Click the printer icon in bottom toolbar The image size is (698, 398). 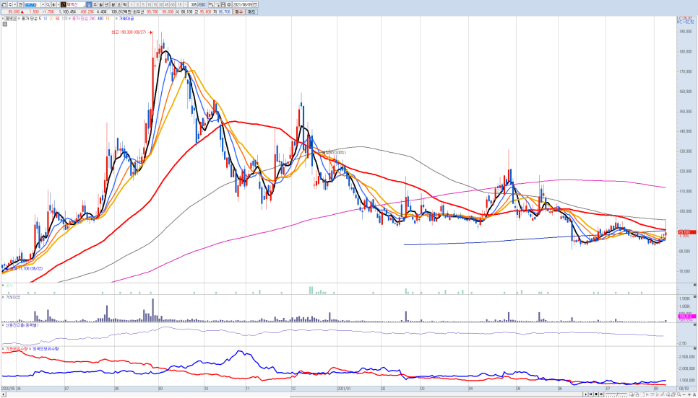point(673,394)
